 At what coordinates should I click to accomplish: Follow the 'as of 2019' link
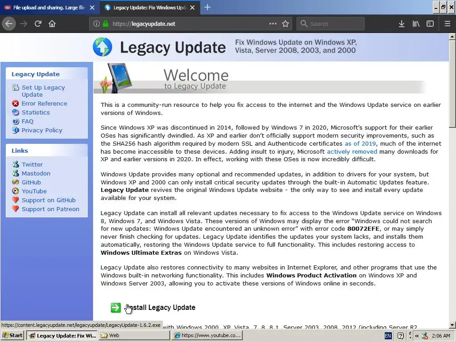[360, 143]
